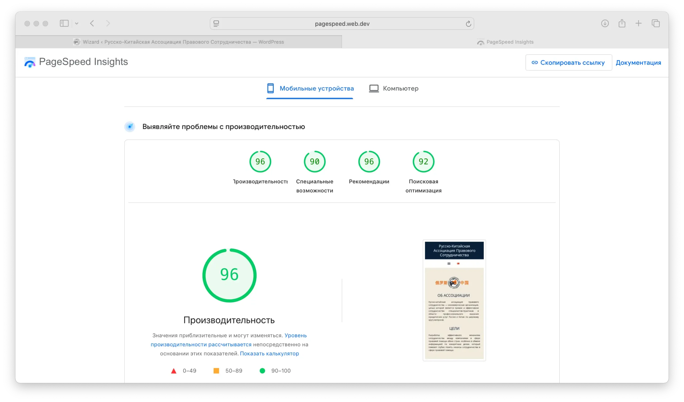Viewport: 684px width, 402px height.
Task: Select the Мобильные устройства tab
Action: point(310,89)
